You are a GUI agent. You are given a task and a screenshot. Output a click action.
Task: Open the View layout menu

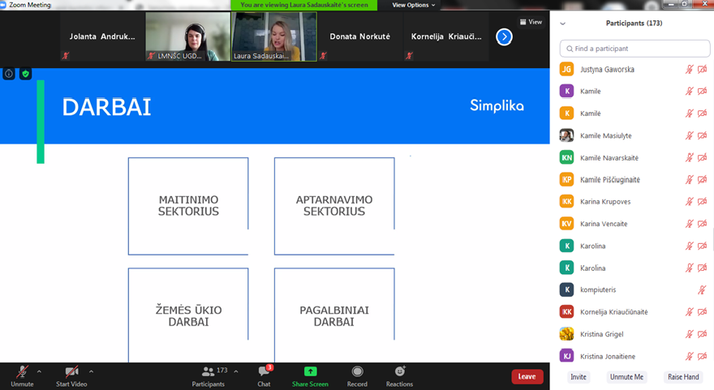(x=531, y=22)
